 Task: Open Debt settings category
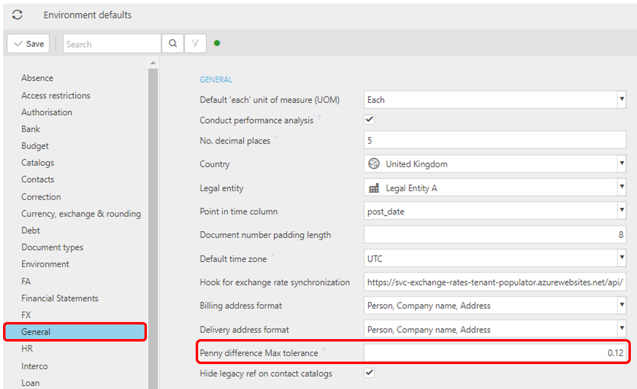pyautogui.click(x=30, y=230)
